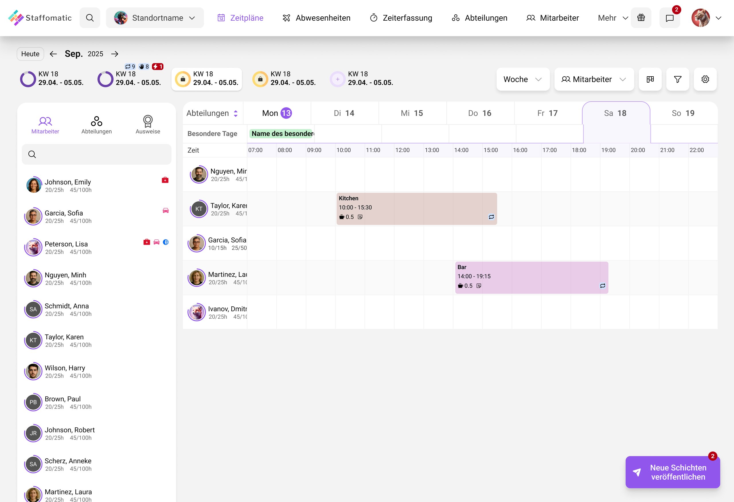Jump to today with the Heute button

point(30,54)
